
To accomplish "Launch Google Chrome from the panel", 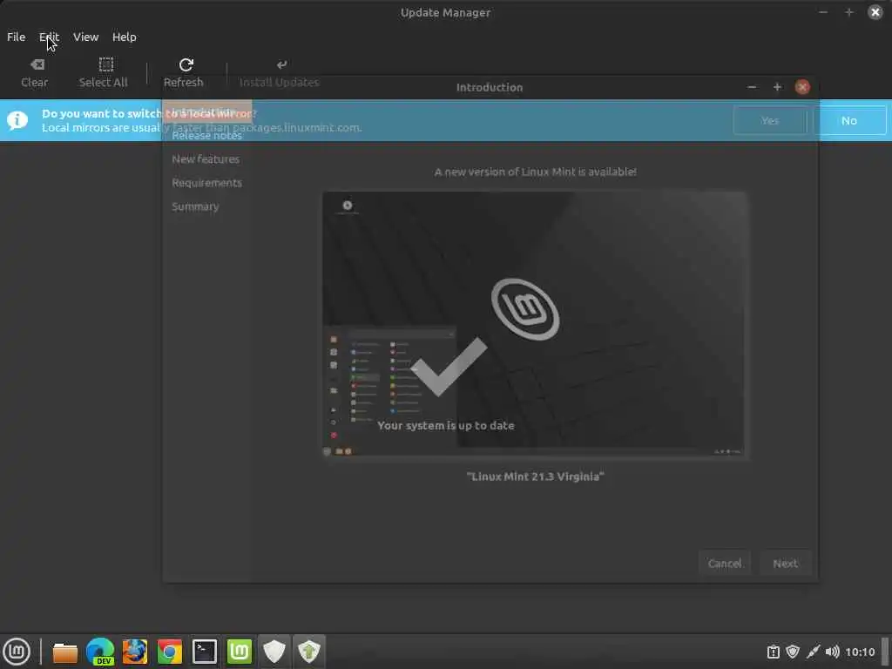I will click(x=170, y=652).
